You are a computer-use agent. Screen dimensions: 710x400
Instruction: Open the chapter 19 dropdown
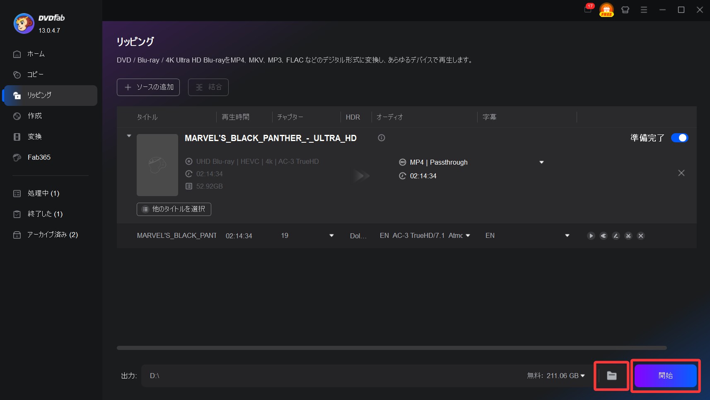(x=331, y=235)
